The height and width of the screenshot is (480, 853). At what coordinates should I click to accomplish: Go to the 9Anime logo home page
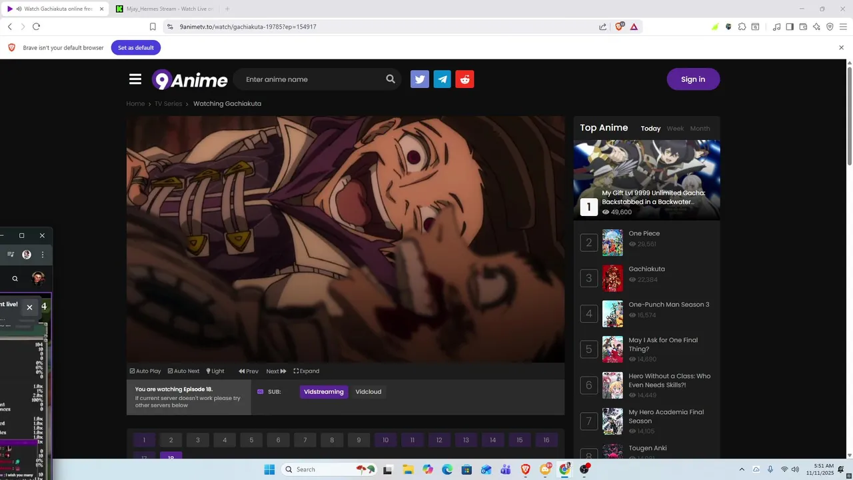[x=190, y=80]
